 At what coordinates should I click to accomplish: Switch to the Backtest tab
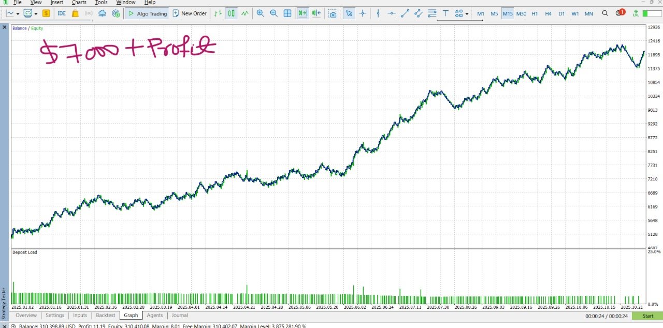pyautogui.click(x=106, y=315)
